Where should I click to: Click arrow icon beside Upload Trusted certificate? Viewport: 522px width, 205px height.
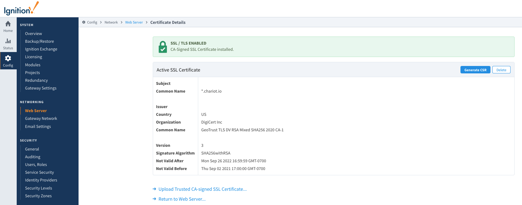point(154,189)
